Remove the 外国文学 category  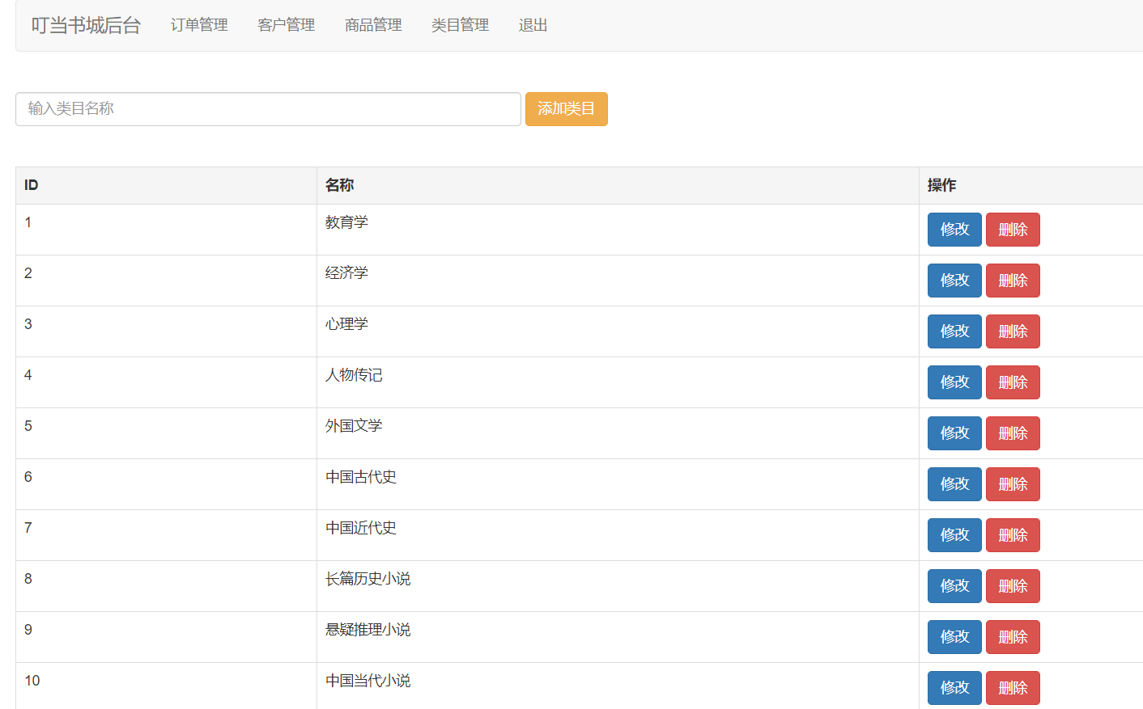(1013, 433)
